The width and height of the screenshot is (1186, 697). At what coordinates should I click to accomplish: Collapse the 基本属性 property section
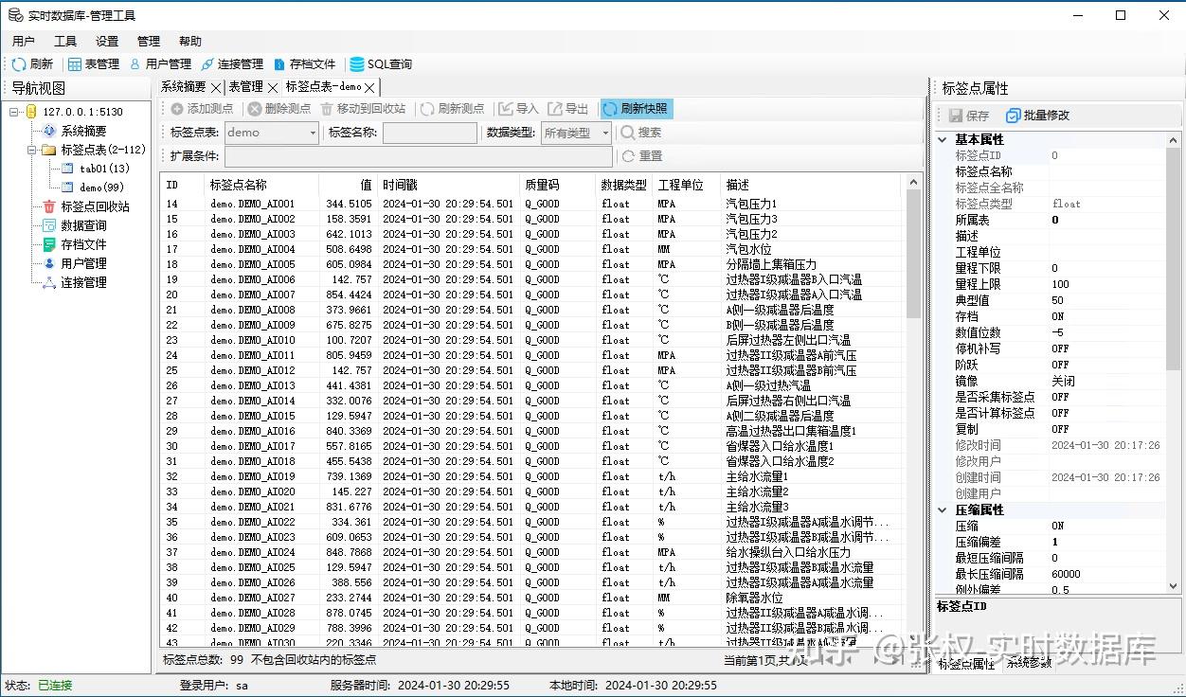[943, 139]
